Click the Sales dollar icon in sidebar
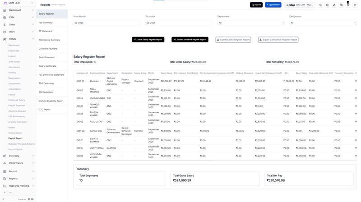 point(5,25)
